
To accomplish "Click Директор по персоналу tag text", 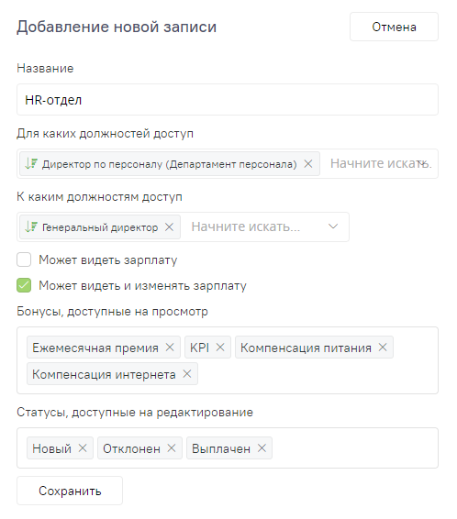I will coord(169,164).
